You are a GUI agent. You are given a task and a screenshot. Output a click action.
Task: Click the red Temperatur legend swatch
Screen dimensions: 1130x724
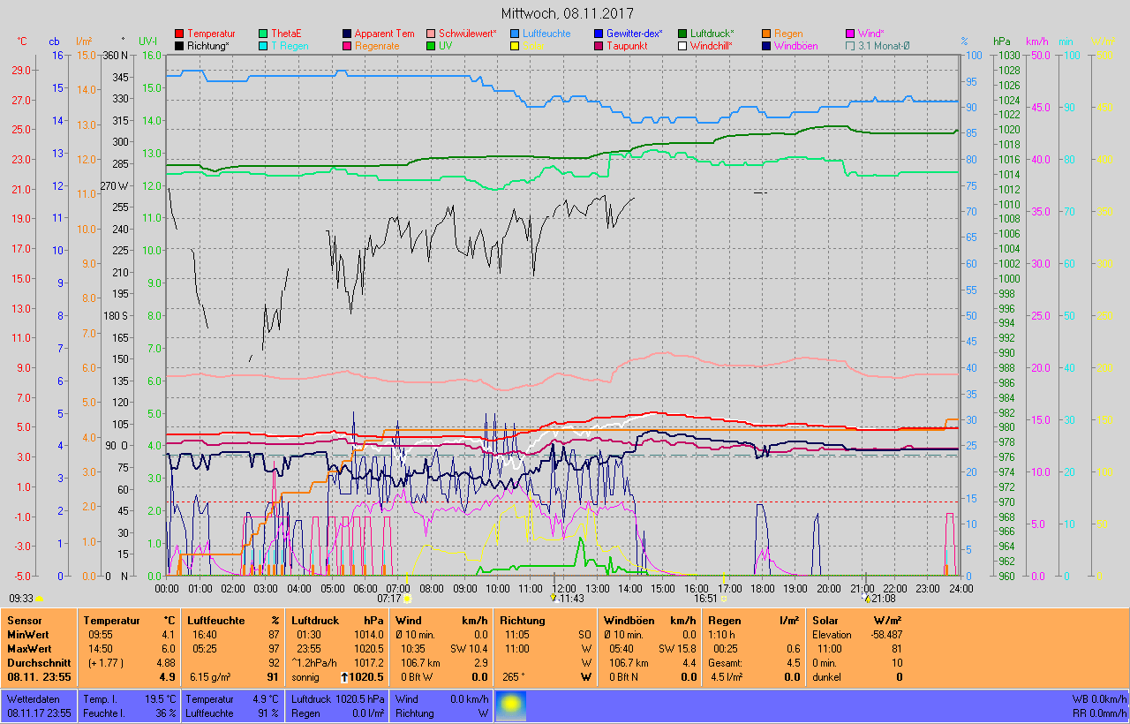(x=179, y=34)
